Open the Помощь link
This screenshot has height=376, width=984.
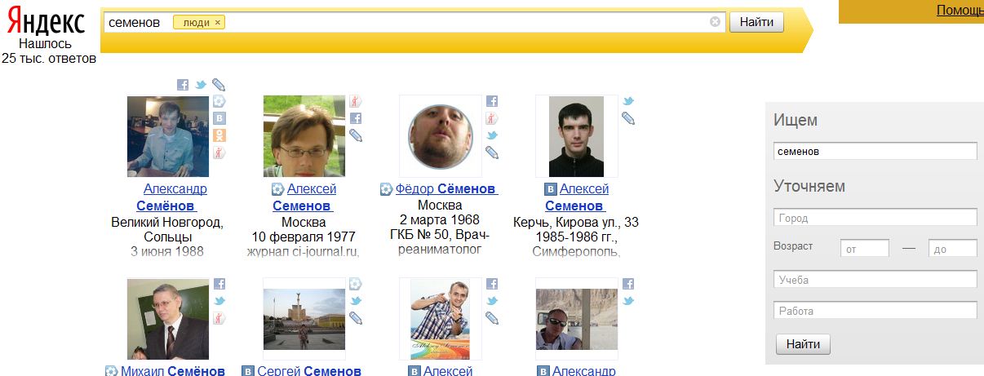960,11
